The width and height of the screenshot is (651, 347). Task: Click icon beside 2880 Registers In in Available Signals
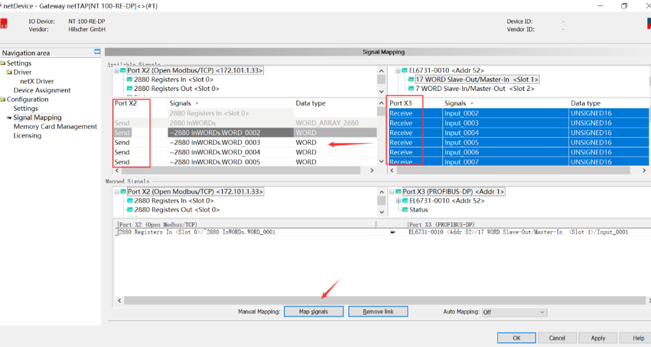click(x=130, y=80)
